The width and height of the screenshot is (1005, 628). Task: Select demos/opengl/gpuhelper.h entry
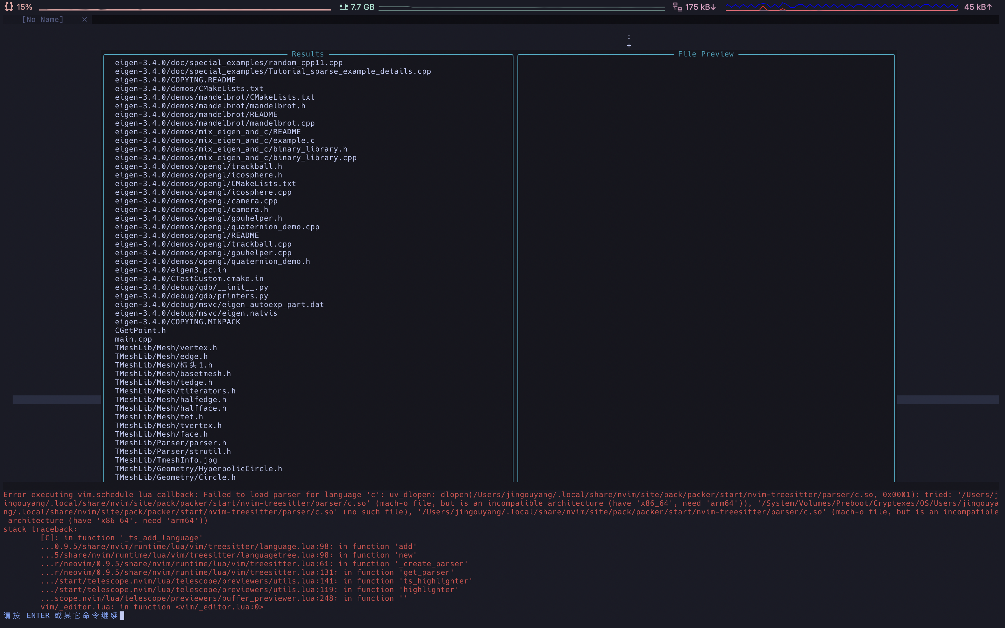[198, 218]
